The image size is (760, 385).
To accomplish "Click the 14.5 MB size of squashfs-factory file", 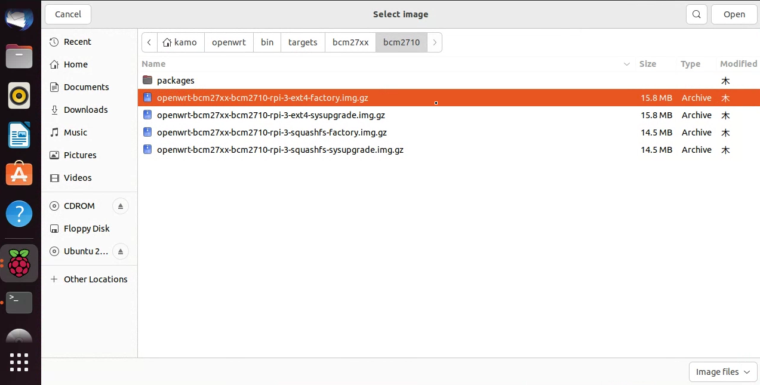I will [x=657, y=133].
